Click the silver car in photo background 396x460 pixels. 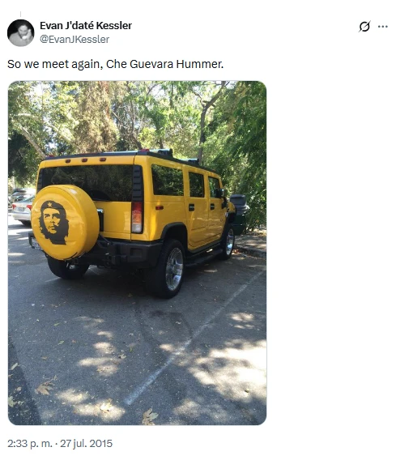coord(23,211)
